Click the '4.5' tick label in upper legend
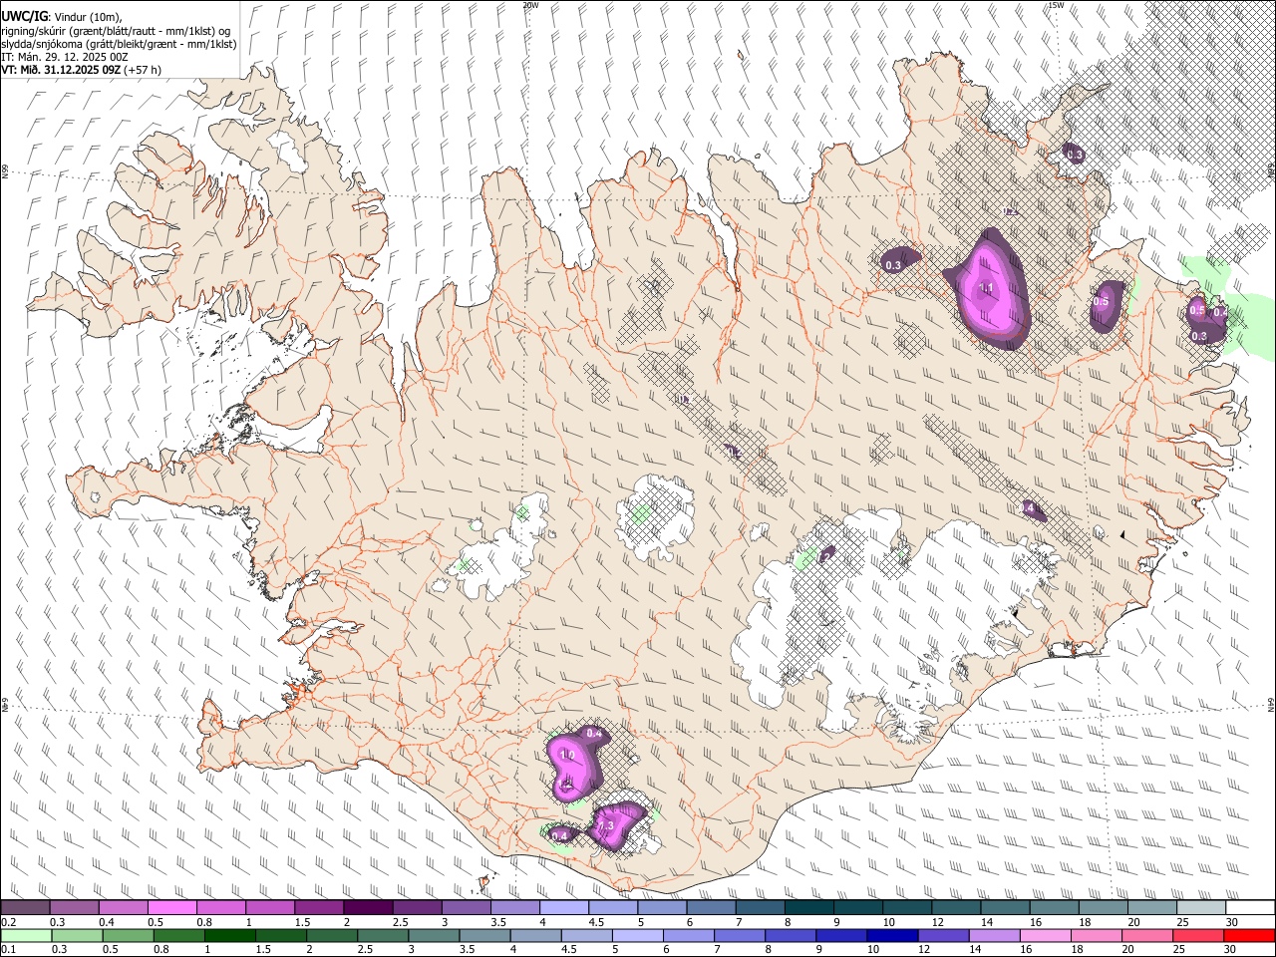Viewport: 1276px width, 957px height. coord(596,922)
